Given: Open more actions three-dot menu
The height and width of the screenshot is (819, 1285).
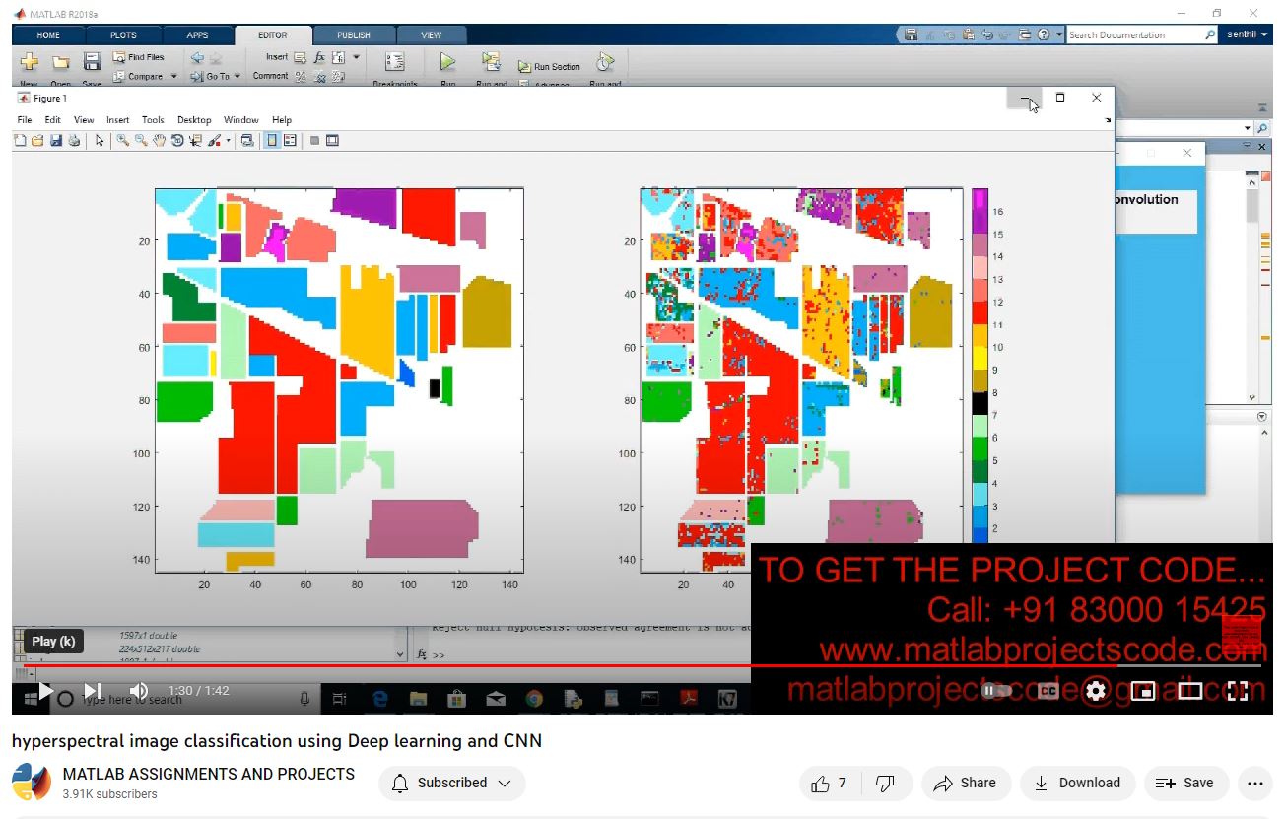Looking at the screenshot, I should tap(1253, 784).
